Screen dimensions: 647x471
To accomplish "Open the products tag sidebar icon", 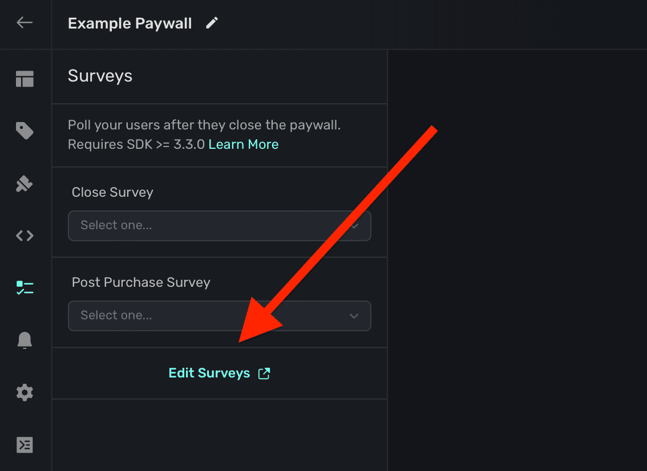I will click(25, 132).
